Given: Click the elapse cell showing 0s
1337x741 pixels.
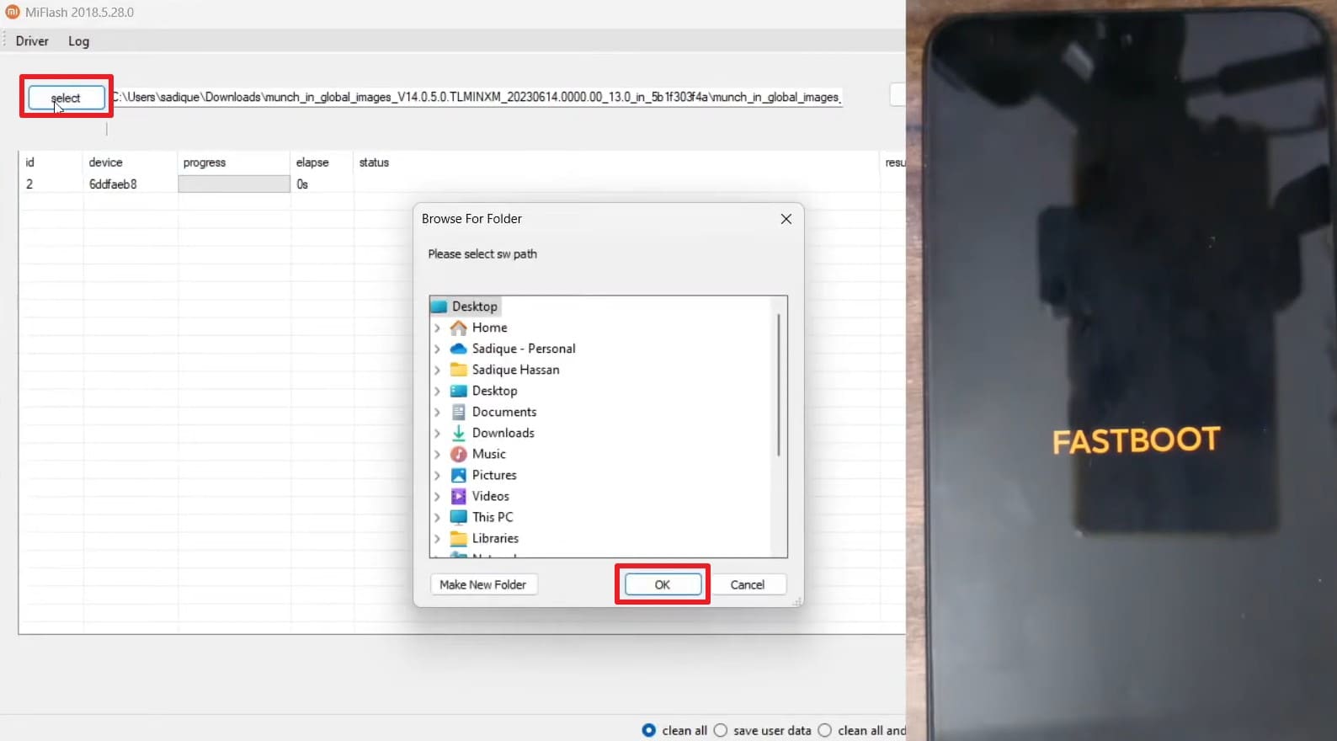Looking at the screenshot, I should [302, 184].
